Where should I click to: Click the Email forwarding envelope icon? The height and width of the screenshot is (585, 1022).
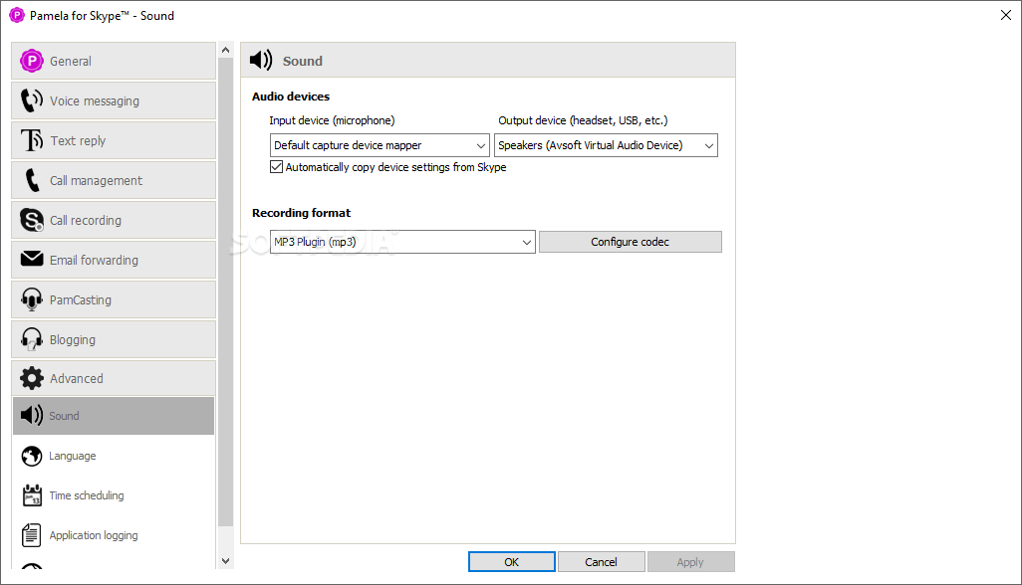31,259
